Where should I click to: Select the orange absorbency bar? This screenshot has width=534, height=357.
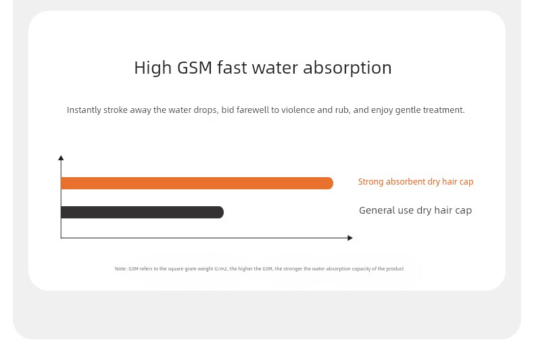point(197,183)
